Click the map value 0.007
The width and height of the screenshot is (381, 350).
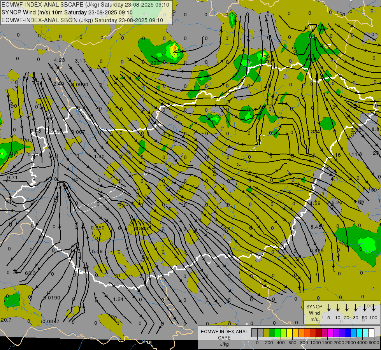78,132
